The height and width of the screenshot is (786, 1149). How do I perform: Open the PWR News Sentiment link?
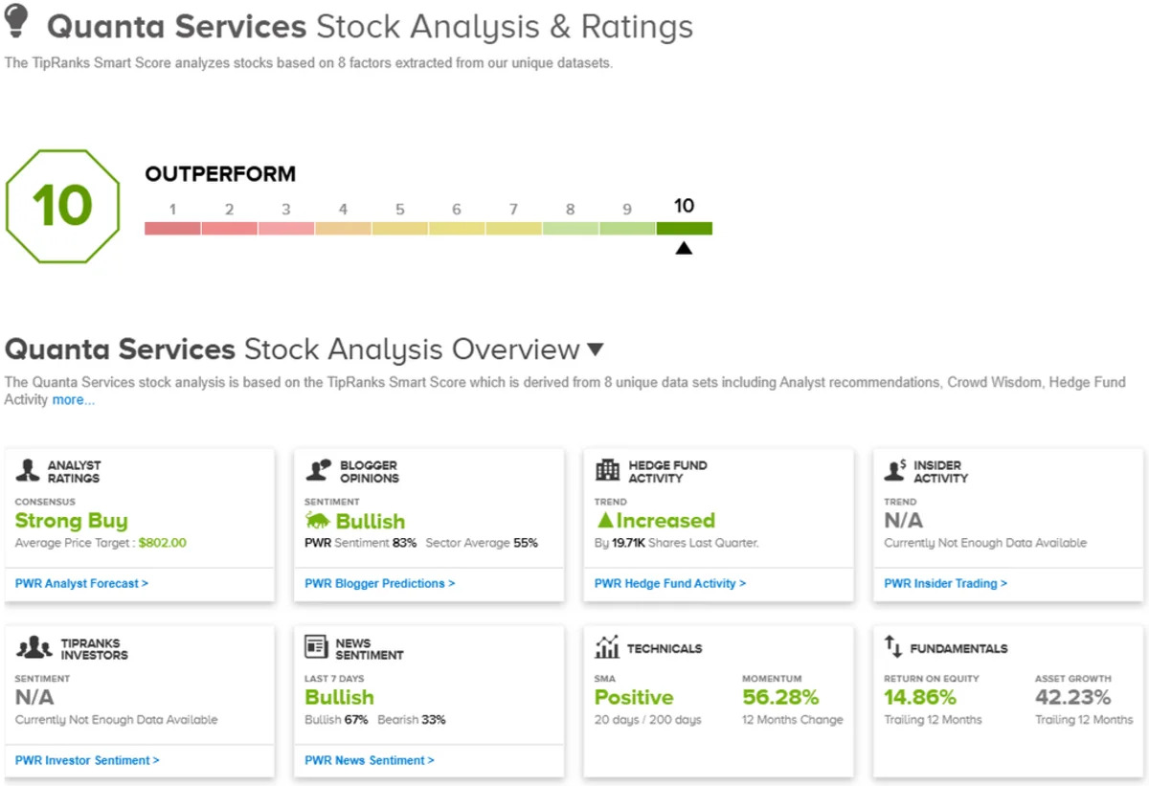(x=370, y=760)
